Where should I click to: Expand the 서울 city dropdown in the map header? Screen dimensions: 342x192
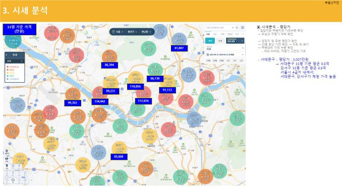point(118,32)
